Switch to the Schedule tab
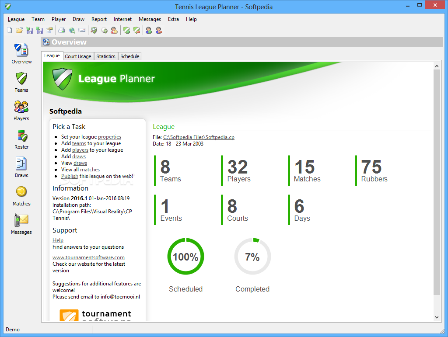448x337 pixels. [x=129, y=56]
